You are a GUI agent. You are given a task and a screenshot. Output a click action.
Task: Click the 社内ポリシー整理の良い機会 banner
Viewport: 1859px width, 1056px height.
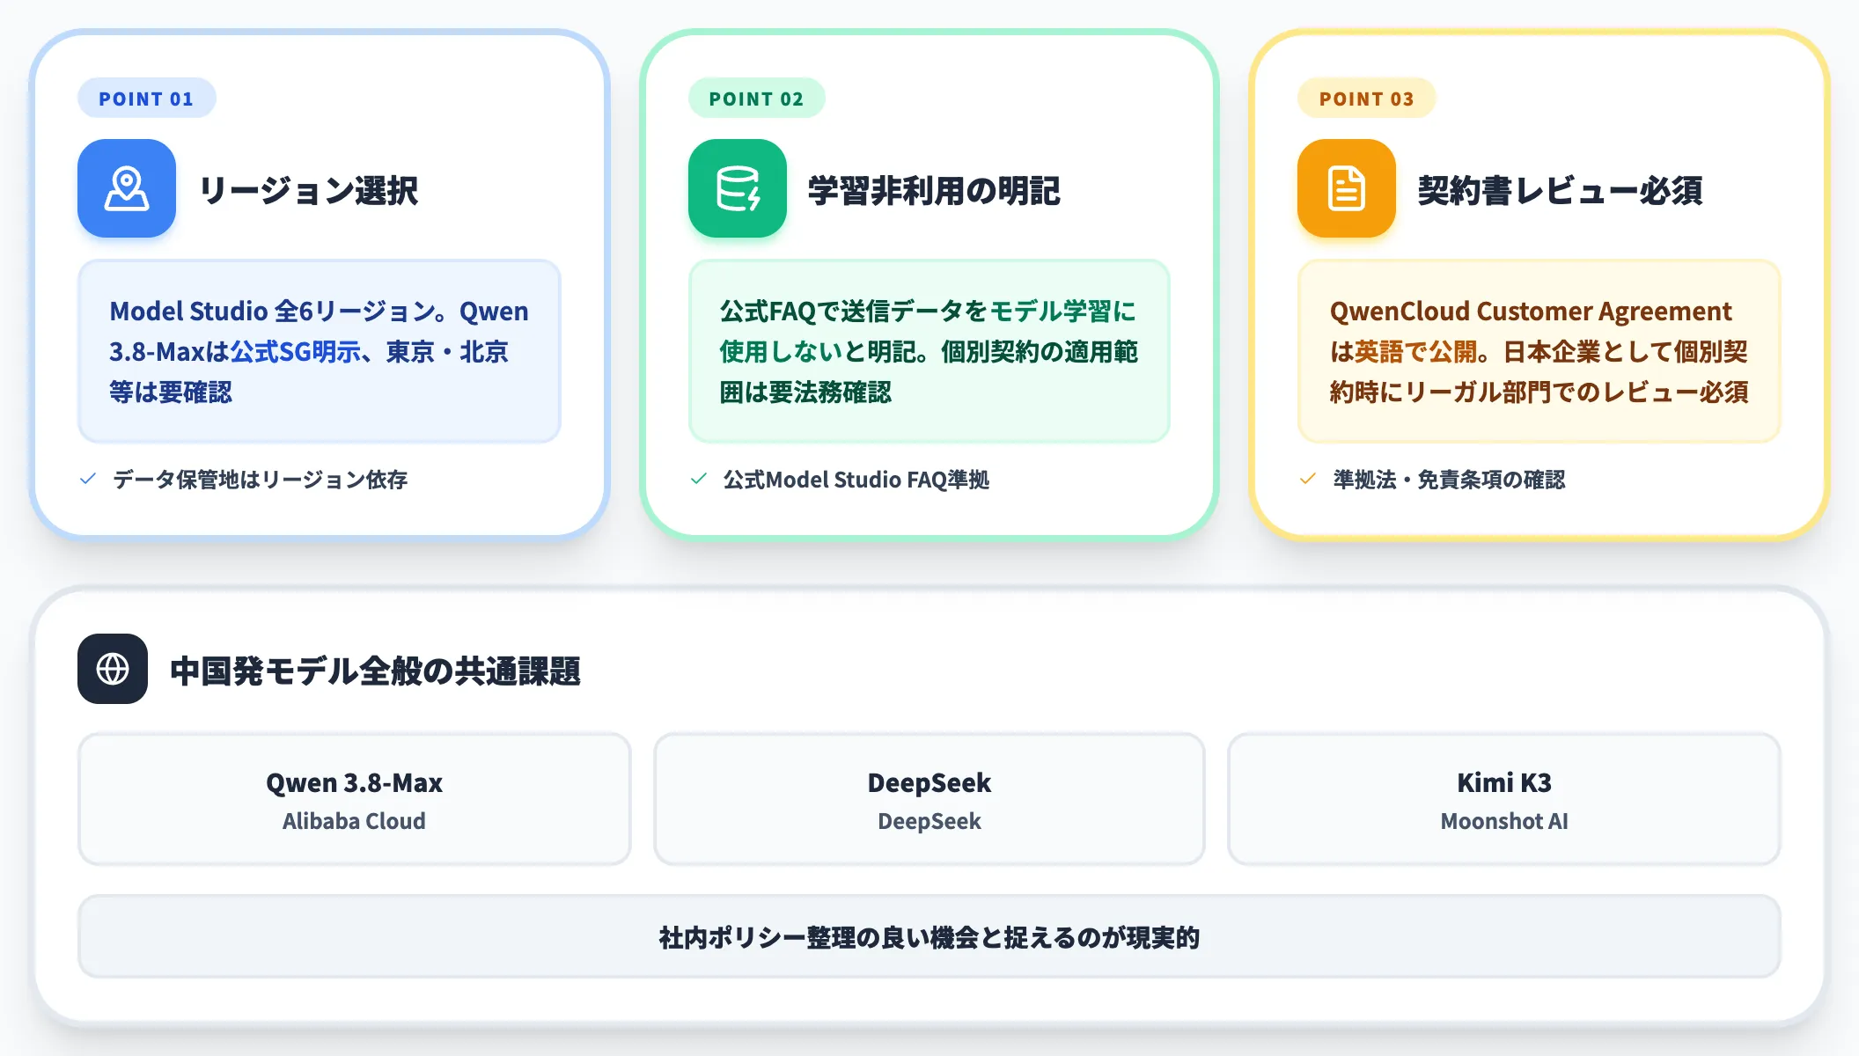[x=929, y=937]
